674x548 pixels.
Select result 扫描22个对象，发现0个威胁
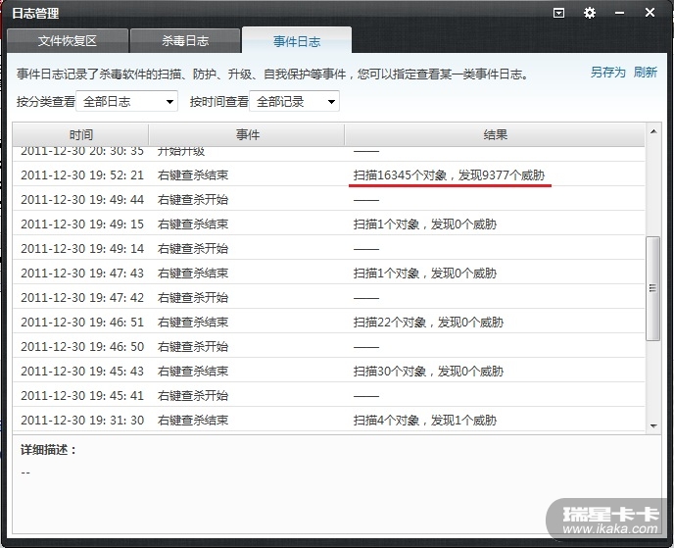[x=428, y=323]
